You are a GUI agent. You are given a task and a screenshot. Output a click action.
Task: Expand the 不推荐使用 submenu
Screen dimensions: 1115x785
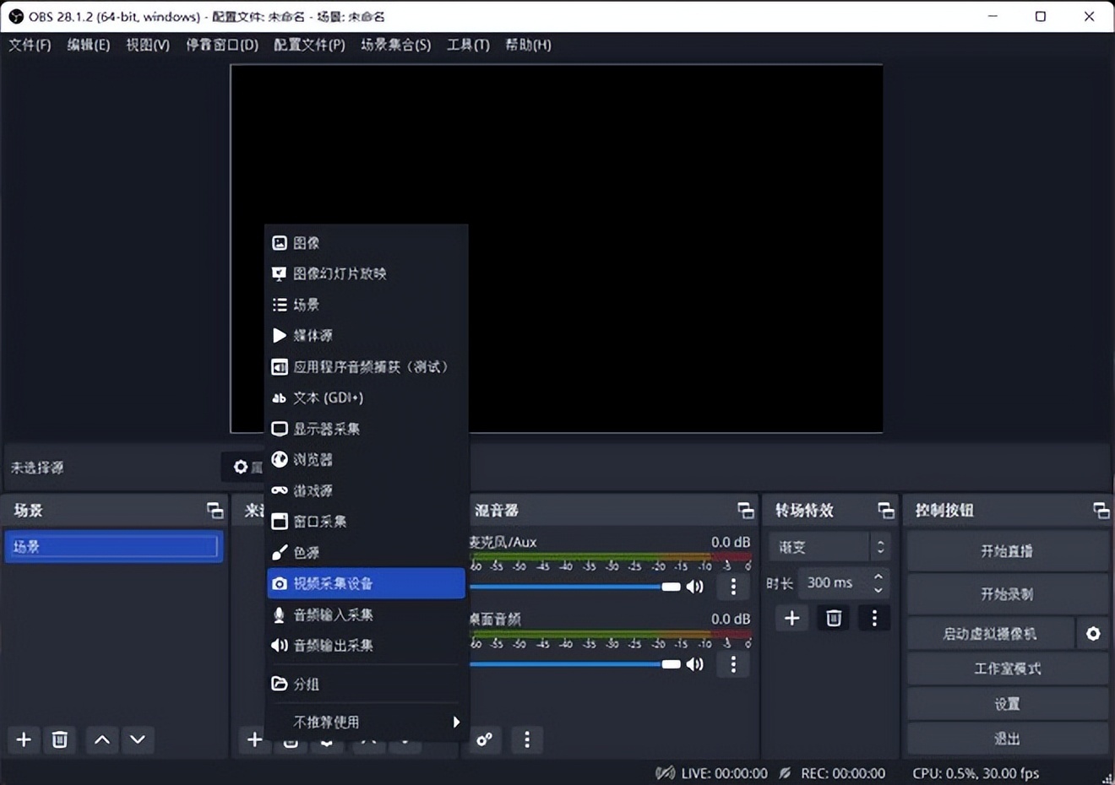pyautogui.click(x=366, y=723)
